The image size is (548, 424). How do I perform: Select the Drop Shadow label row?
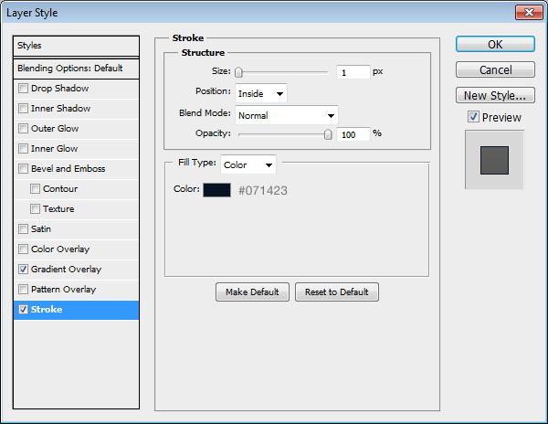pyautogui.click(x=59, y=89)
